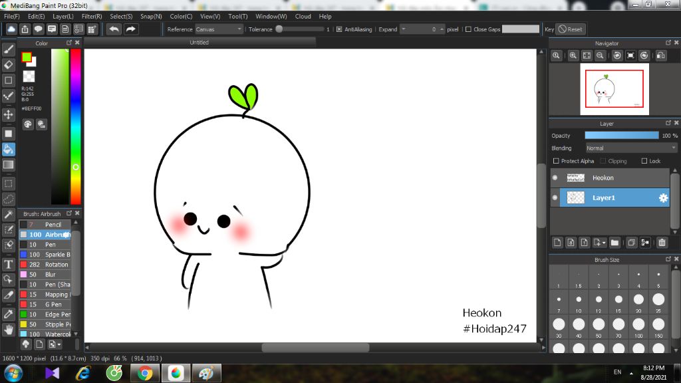Select the Bucket fill tool

point(8,150)
